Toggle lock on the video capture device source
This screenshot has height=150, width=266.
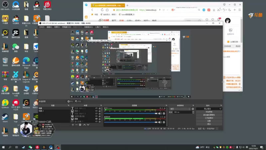coord(99,116)
